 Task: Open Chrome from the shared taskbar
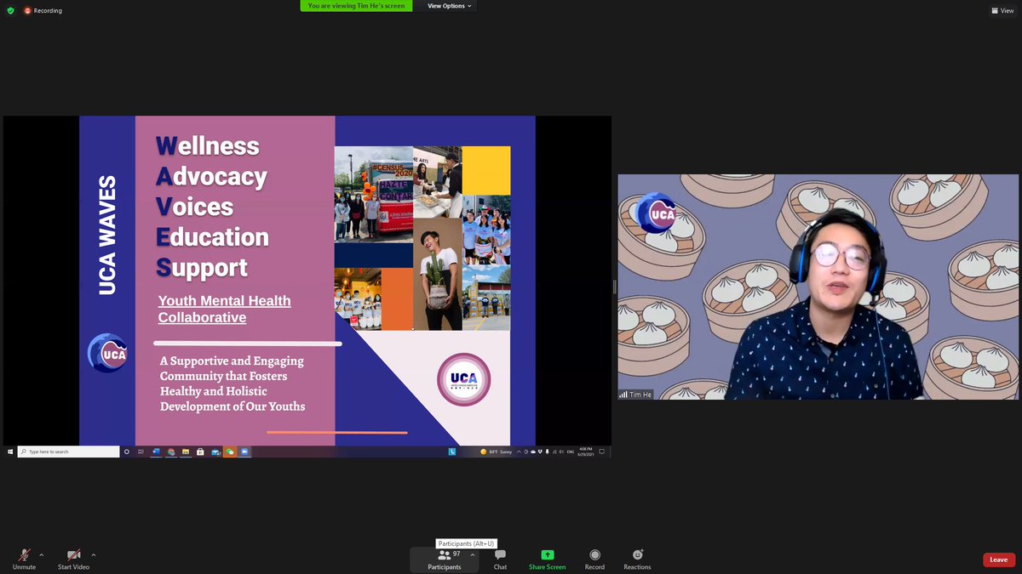[170, 452]
